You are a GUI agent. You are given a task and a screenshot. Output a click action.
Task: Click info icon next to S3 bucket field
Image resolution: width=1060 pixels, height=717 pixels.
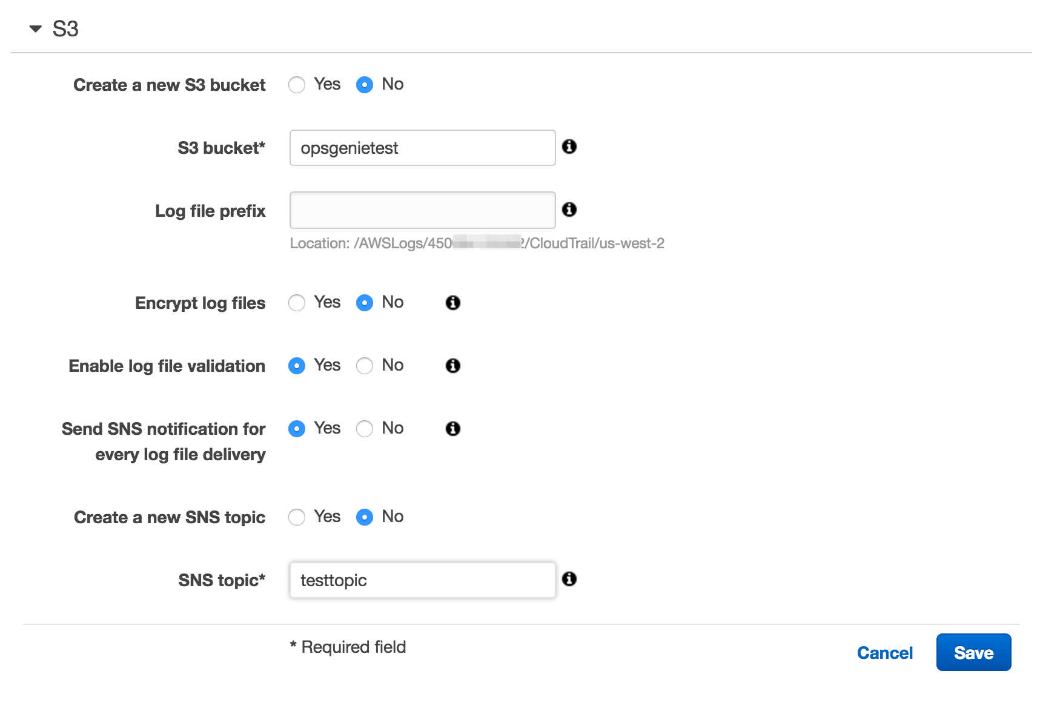pos(569,147)
